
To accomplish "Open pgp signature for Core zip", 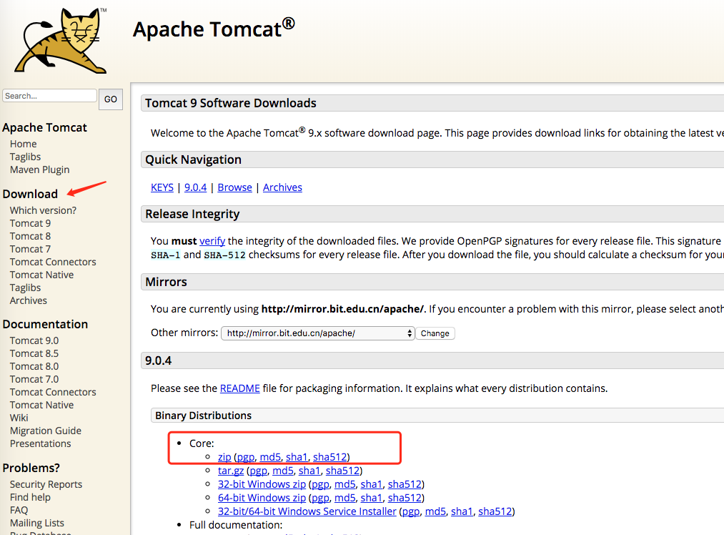I will (246, 457).
